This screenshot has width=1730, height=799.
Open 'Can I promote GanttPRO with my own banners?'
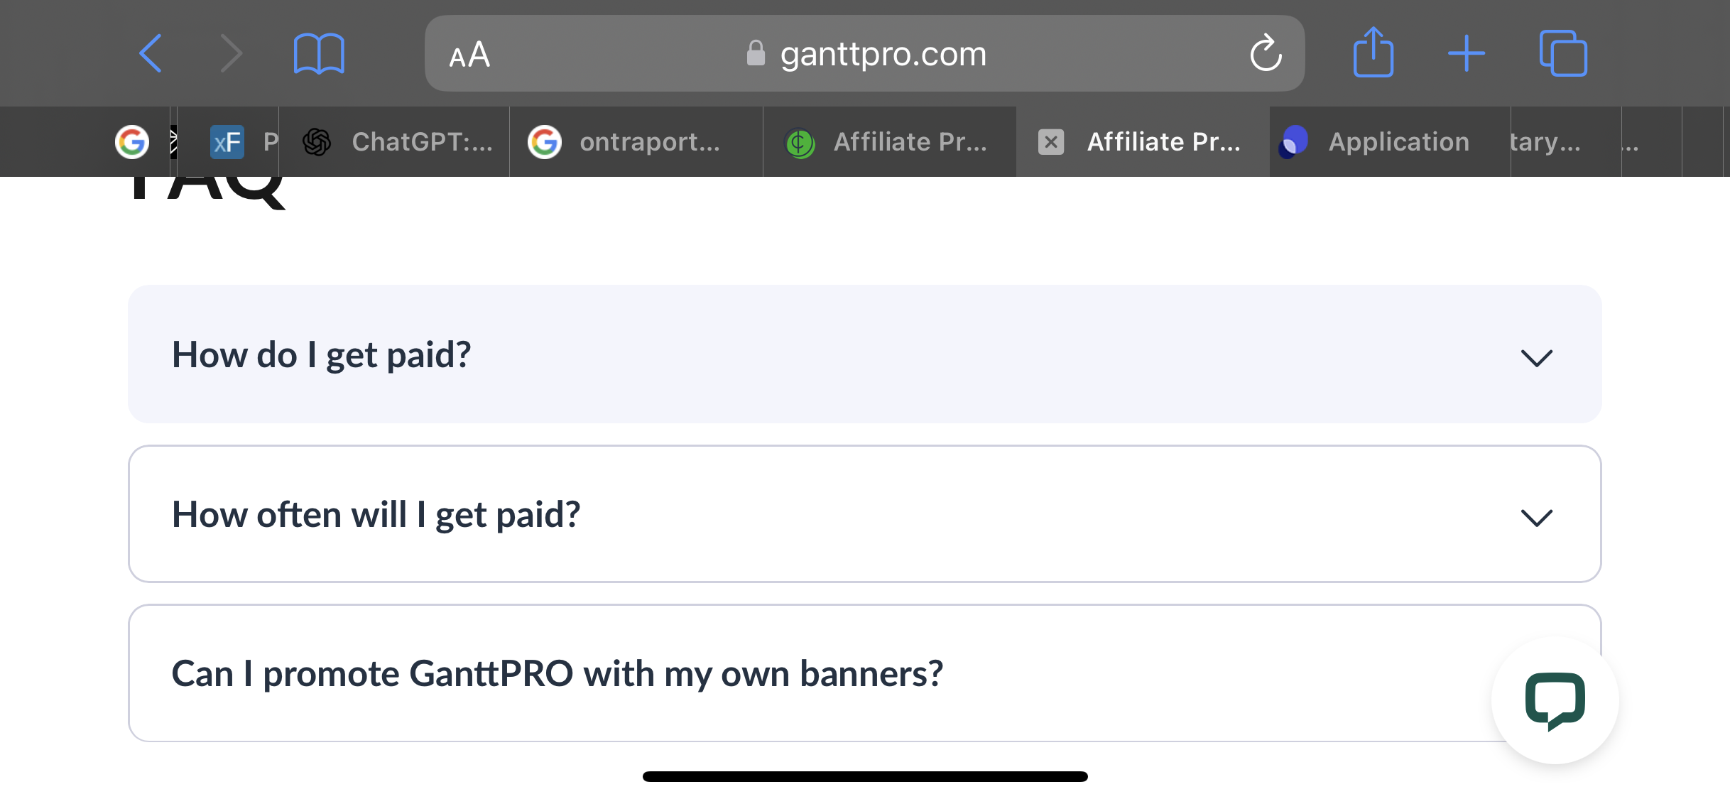pos(864,673)
